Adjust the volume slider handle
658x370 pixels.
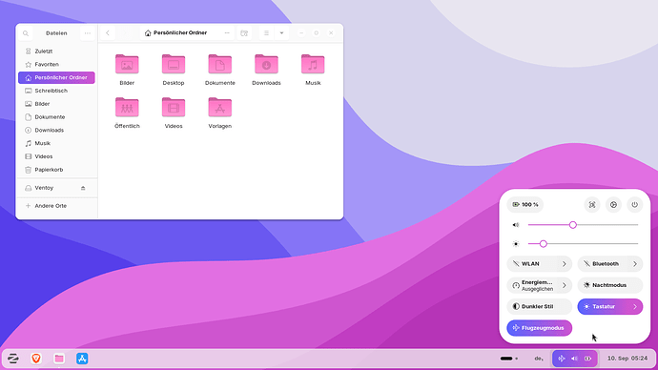coord(573,225)
